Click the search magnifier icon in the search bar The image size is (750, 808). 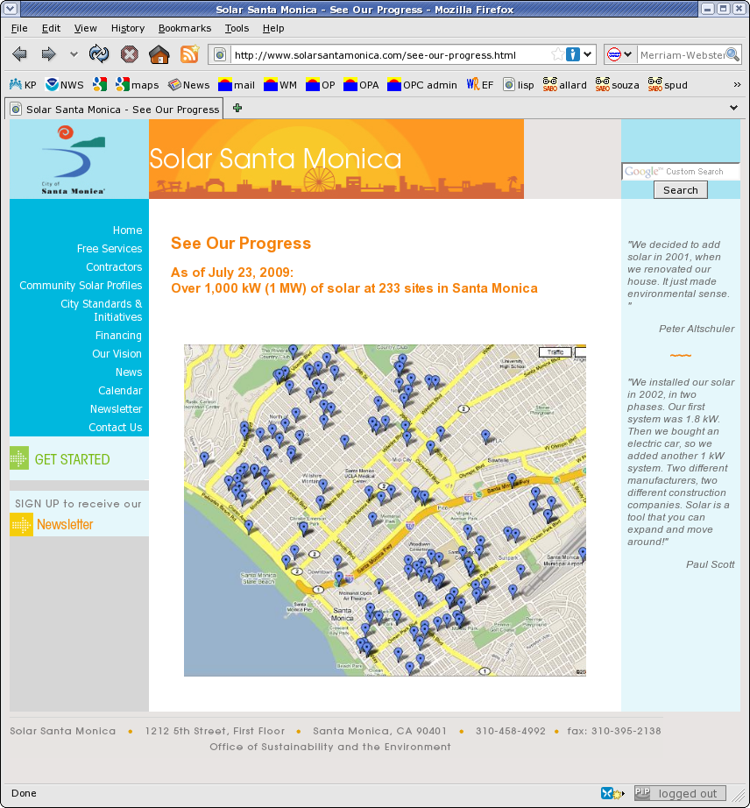click(732, 54)
